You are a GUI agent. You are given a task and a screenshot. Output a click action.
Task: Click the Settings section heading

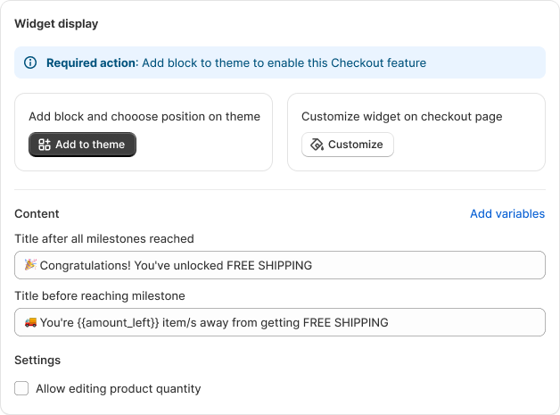pyautogui.click(x=37, y=360)
